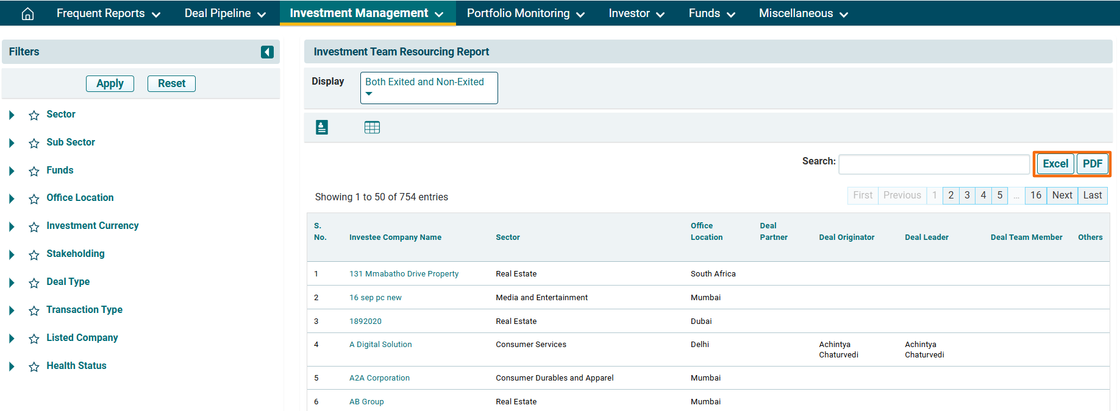Star the Funds filter
The height and width of the screenshot is (411, 1120).
tap(34, 171)
